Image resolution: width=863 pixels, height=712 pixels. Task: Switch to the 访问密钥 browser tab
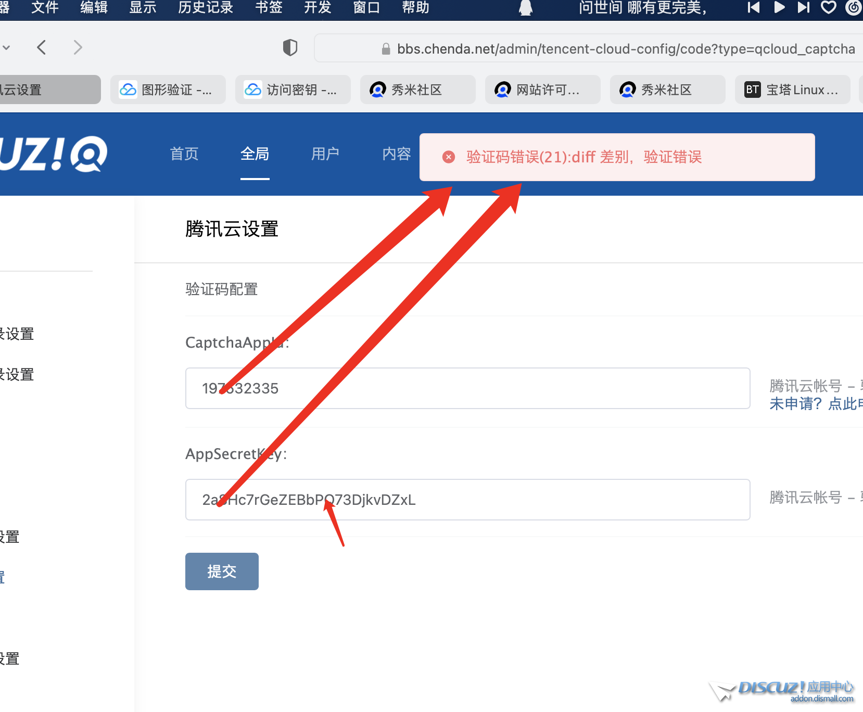click(x=293, y=90)
